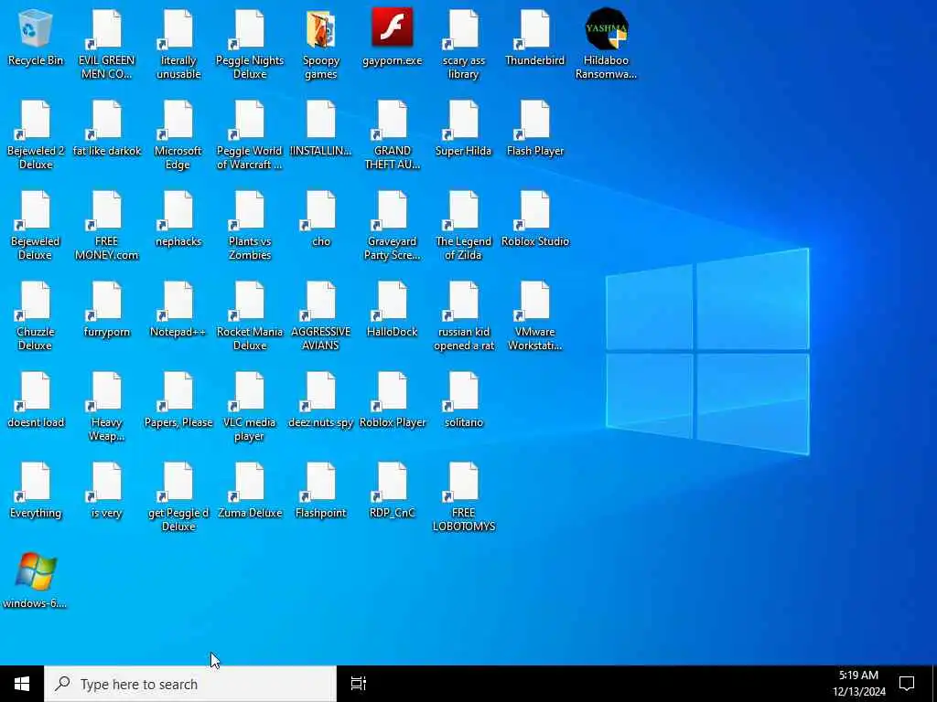Select the FREE MONEY.com shortcut
937x702 pixels.
pos(106,226)
